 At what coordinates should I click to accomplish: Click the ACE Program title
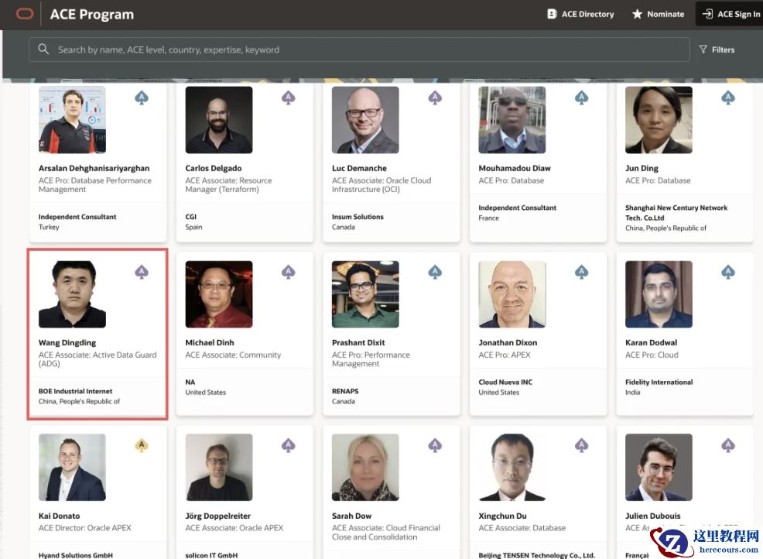point(91,14)
